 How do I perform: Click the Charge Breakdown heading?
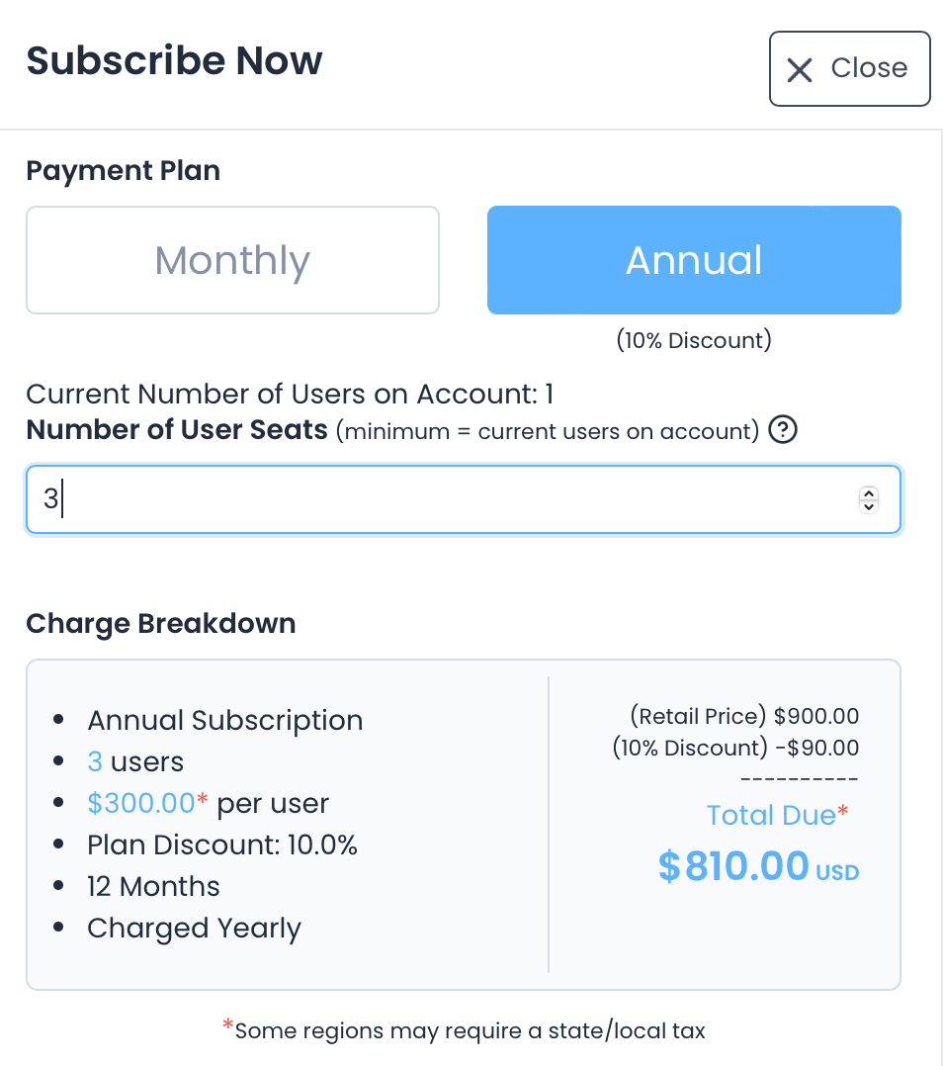pos(161,623)
